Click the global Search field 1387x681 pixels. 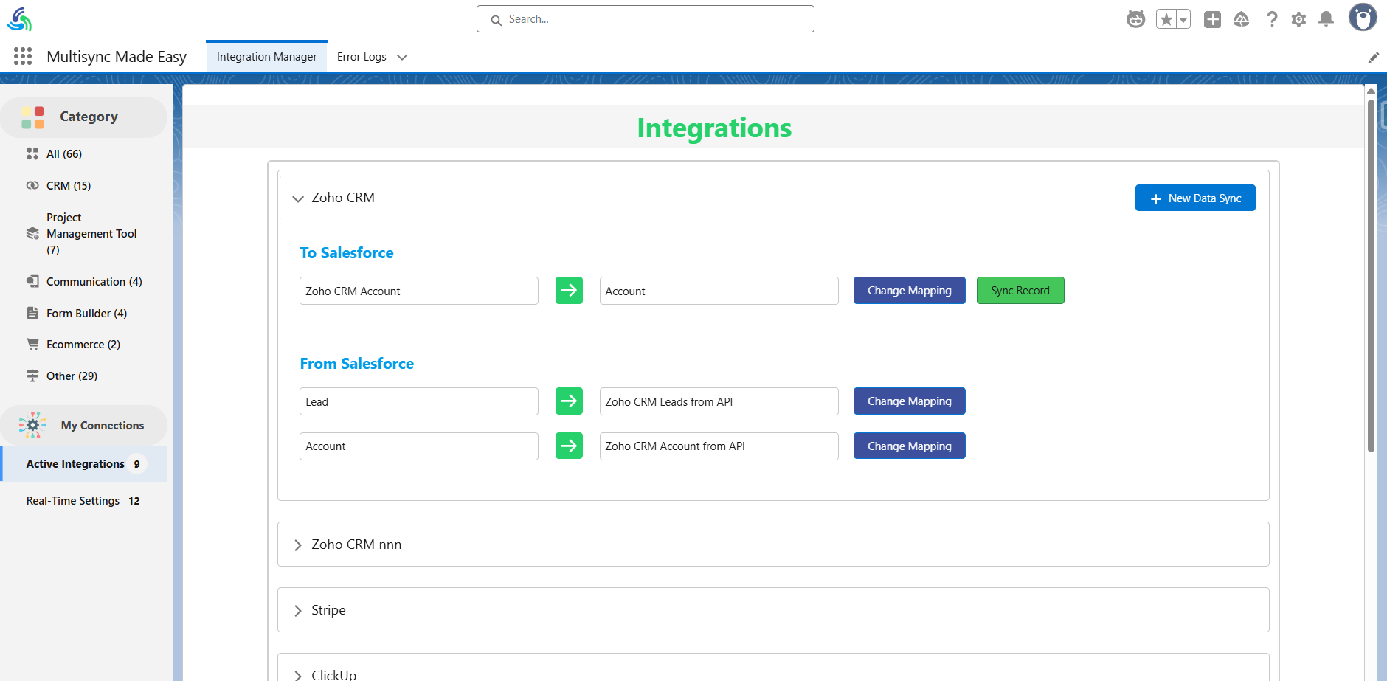645,19
